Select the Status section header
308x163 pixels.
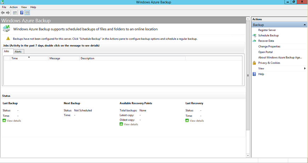pos(6,96)
